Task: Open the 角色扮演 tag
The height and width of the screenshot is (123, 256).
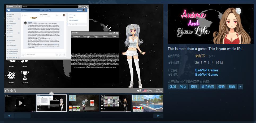Action: 208,87
